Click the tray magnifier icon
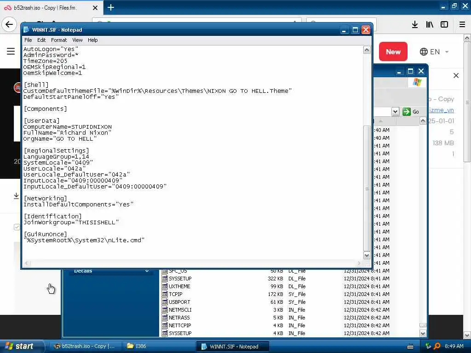 [437, 346]
